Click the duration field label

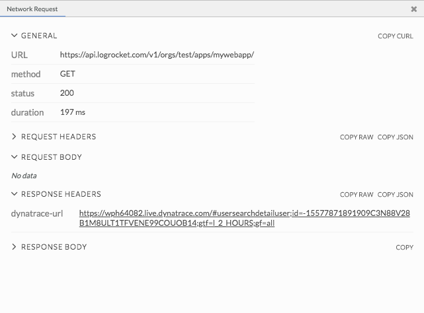tap(27, 113)
